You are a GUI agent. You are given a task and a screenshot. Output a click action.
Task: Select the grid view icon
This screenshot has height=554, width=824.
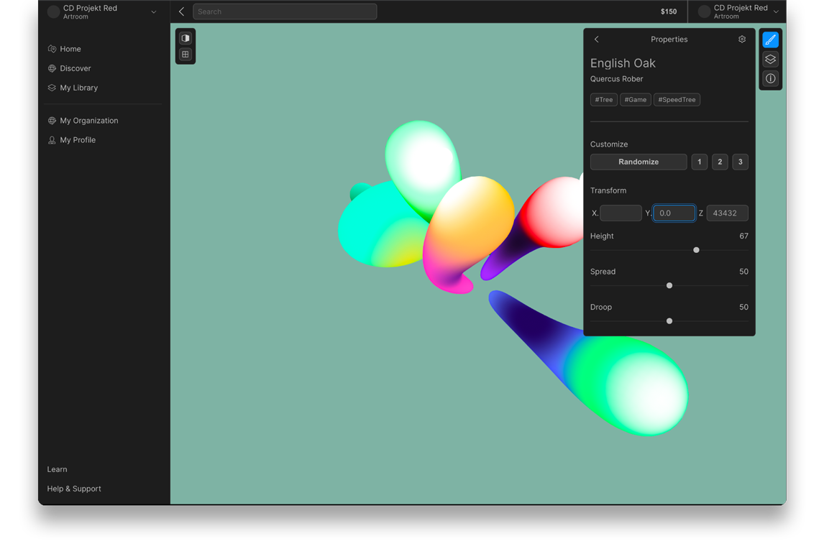[186, 54]
